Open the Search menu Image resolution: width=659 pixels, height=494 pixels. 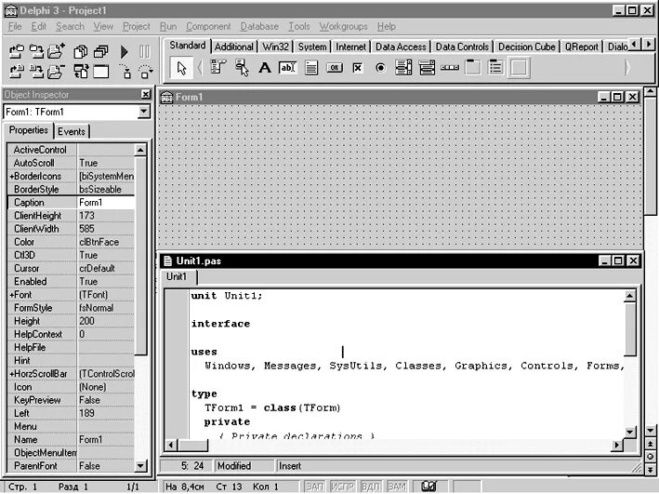(71, 26)
